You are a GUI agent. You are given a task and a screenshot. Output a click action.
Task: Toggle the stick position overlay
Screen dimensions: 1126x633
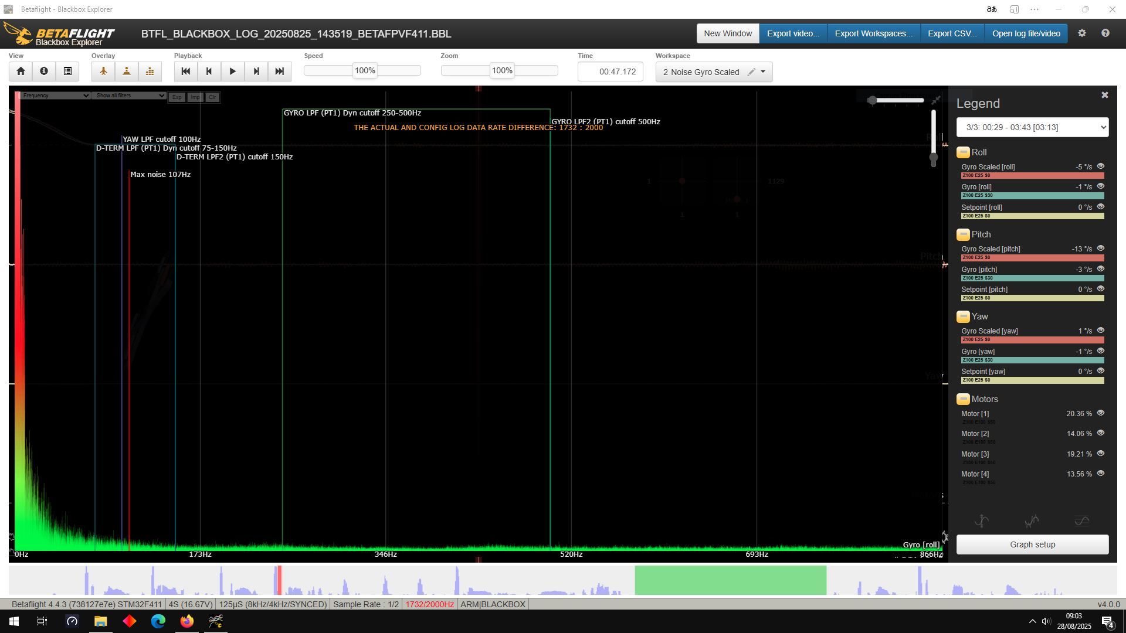coord(127,72)
